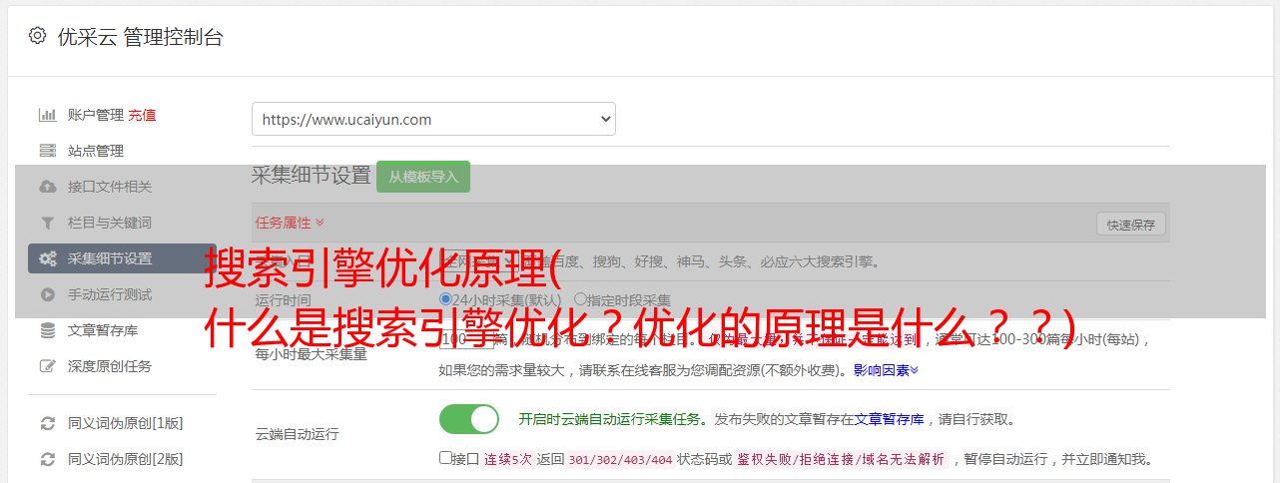Open 手动运行测试 page
1280x483 pixels.
110,294
